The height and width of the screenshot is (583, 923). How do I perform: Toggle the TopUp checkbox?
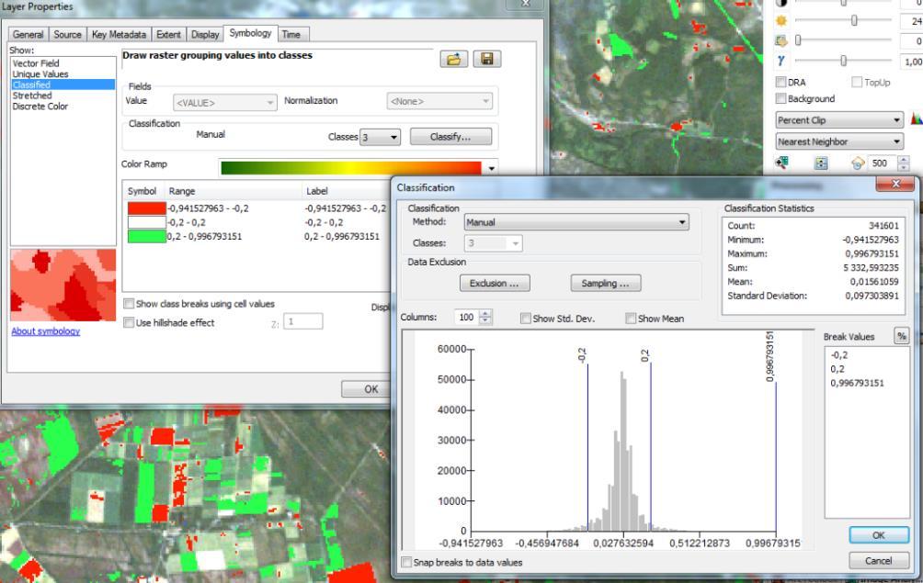857,82
